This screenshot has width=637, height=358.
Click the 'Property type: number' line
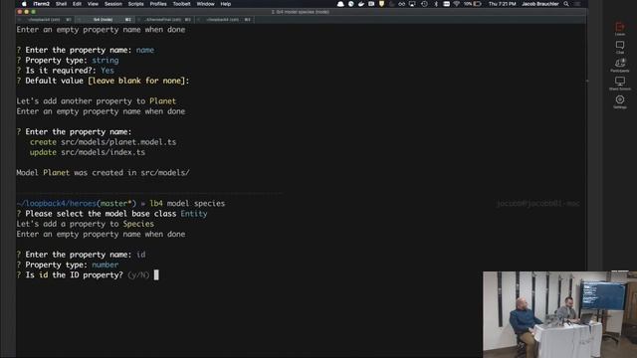pyautogui.click(x=68, y=265)
